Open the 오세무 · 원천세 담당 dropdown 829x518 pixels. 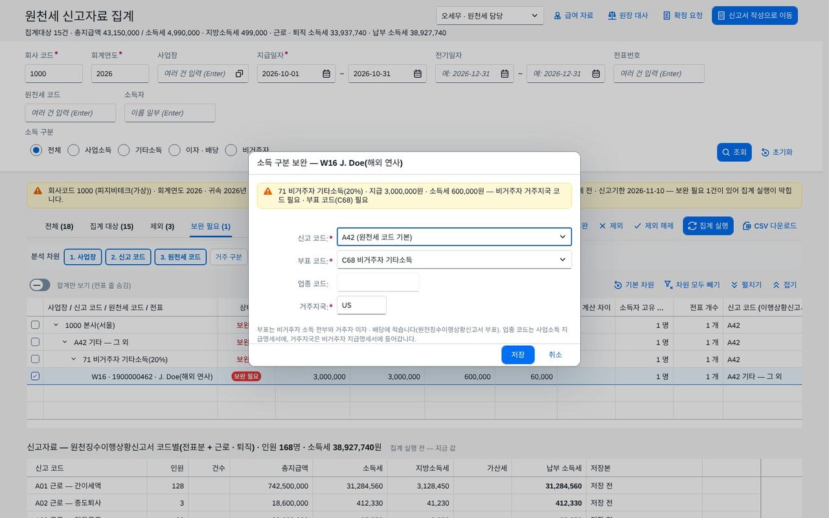pyautogui.click(x=490, y=16)
